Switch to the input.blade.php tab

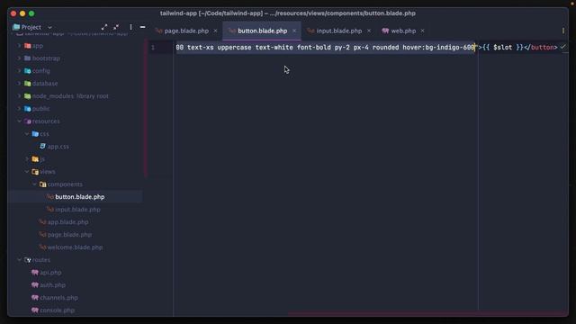[339, 31]
